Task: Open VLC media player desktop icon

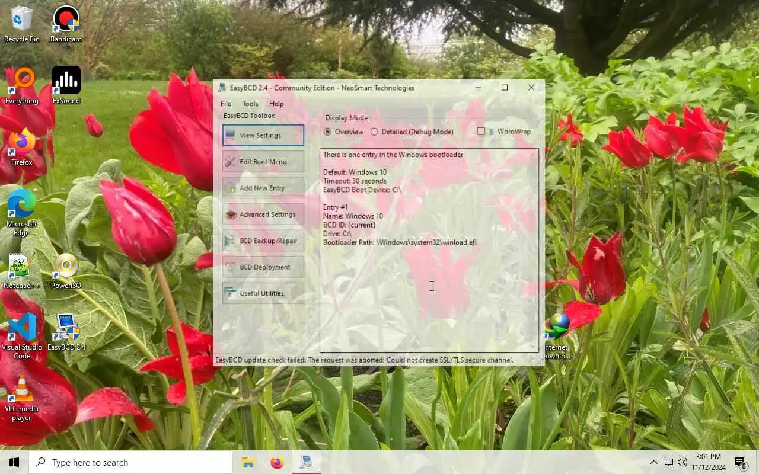Action: pos(21,398)
